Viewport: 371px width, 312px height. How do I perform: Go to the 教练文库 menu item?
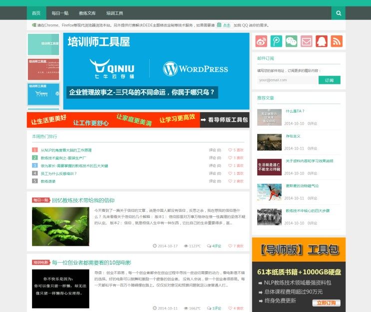[87, 13]
